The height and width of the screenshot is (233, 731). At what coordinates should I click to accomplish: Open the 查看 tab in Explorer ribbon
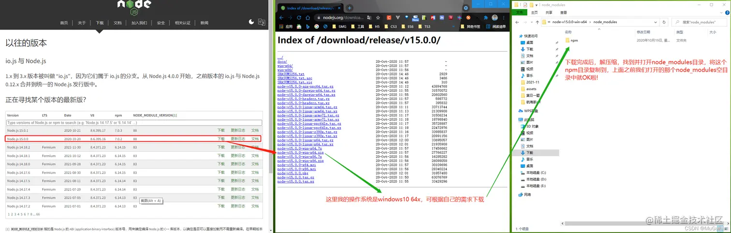(563, 12)
